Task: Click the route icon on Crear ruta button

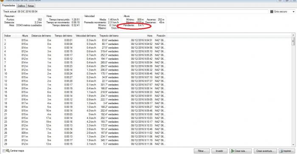Action: pyautogui.click(x=233, y=151)
